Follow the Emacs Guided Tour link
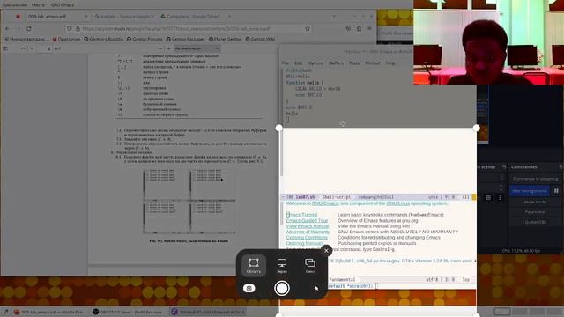 (307, 220)
